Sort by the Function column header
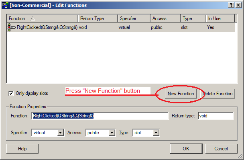This screenshot has width=244, height=160. pos(42,18)
